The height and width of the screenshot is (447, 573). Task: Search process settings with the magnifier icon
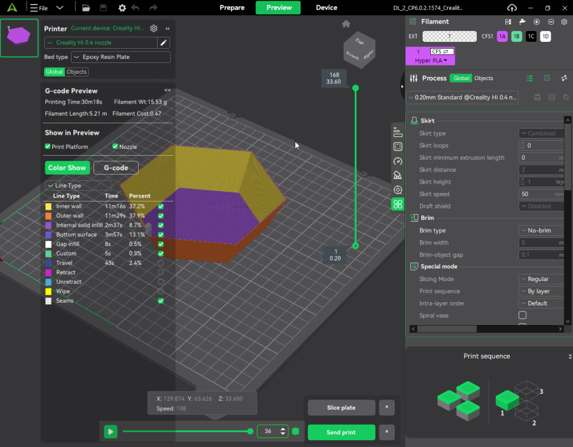pyautogui.click(x=566, y=97)
